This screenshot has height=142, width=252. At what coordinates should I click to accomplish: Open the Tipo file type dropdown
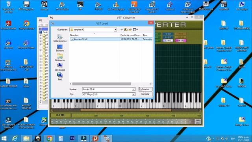click(134, 94)
